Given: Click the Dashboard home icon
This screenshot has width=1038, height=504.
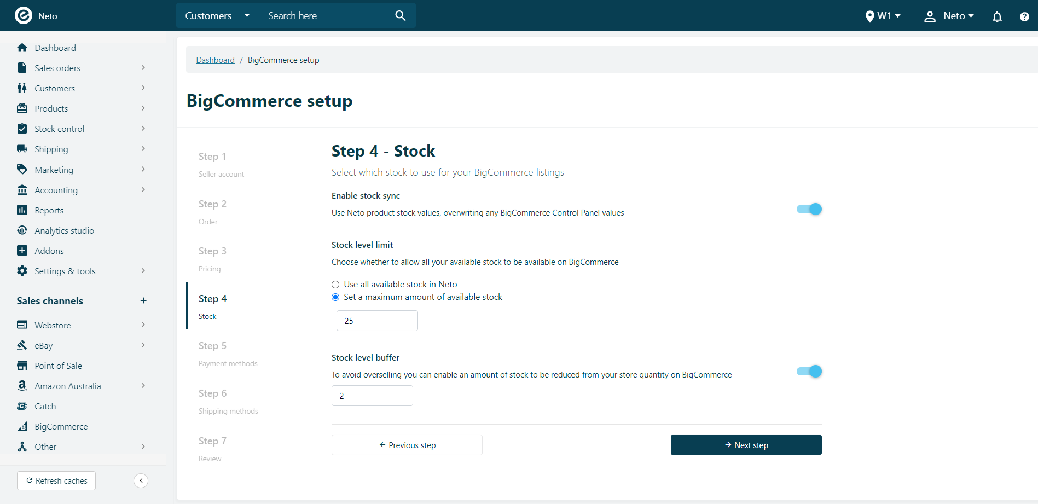Looking at the screenshot, I should [22, 48].
